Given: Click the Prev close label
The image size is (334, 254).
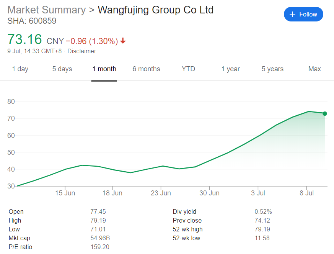Looking at the screenshot, I should coord(187,220).
